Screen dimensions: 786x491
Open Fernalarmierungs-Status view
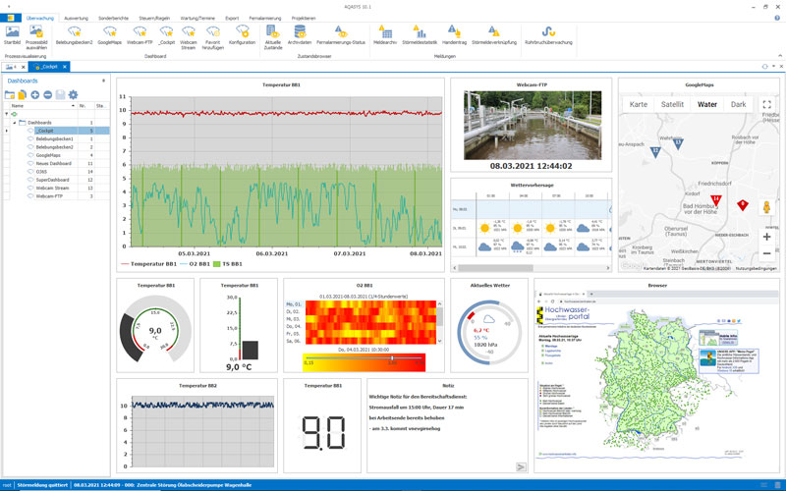click(x=341, y=36)
